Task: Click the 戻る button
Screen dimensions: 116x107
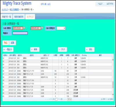Action: tap(90, 50)
